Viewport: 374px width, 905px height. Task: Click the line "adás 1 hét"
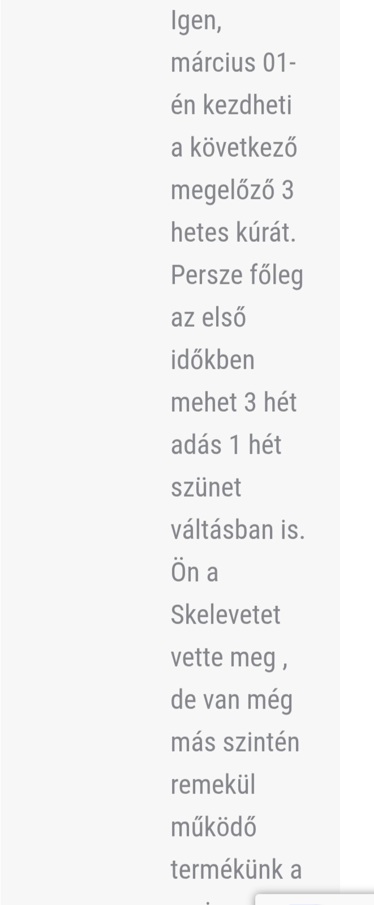pos(226,445)
